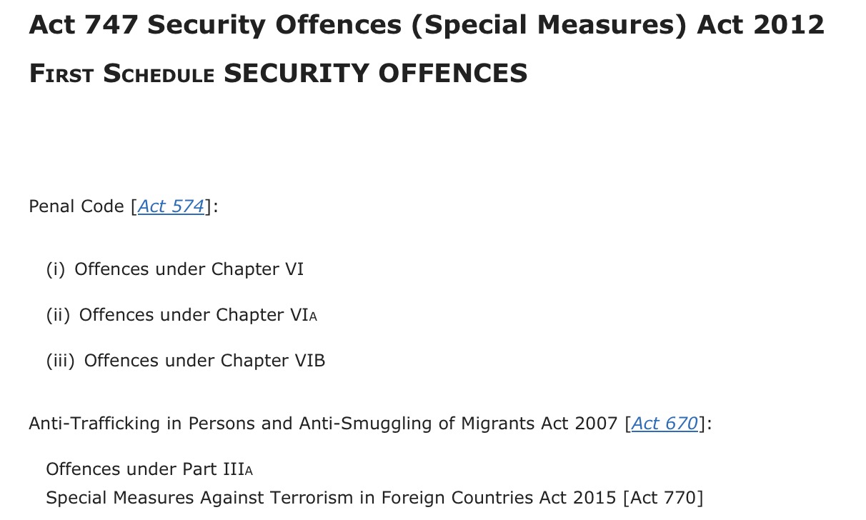Click the (ii) list marker
Viewport: 866px width, 520px height.
coord(58,315)
